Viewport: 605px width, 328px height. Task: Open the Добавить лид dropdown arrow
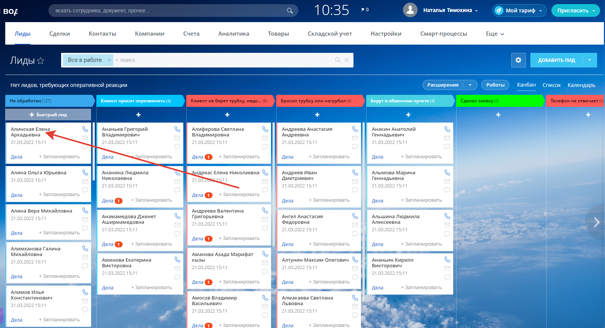pyautogui.click(x=590, y=60)
